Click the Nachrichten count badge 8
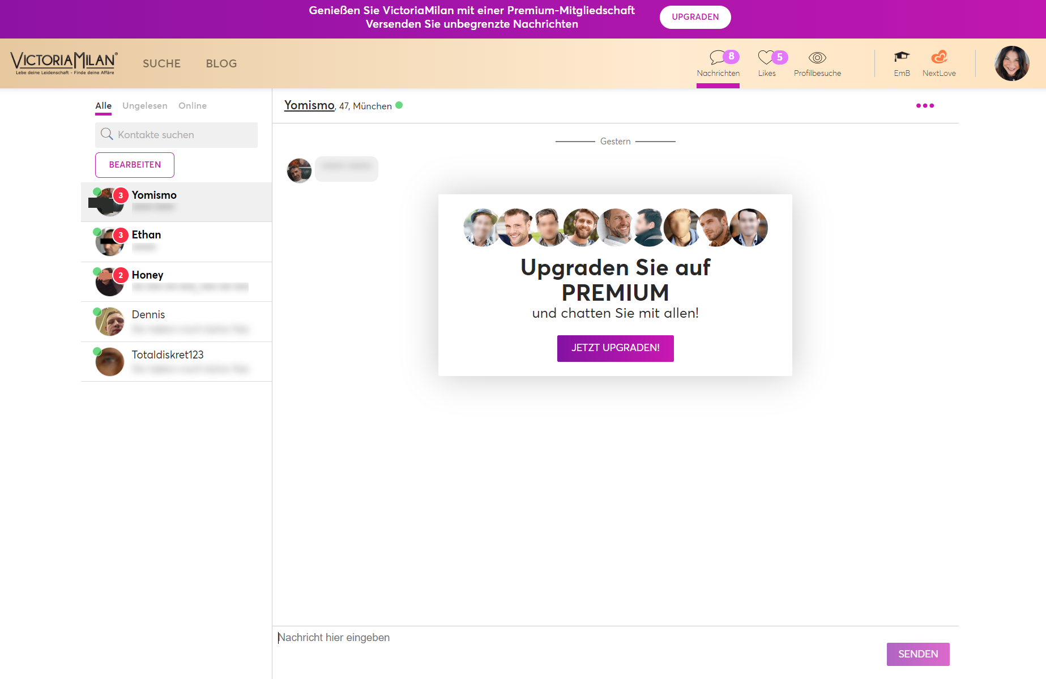This screenshot has width=1046, height=679. click(x=731, y=56)
